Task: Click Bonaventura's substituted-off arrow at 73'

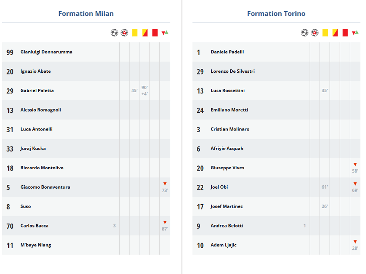Action: point(165,184)
